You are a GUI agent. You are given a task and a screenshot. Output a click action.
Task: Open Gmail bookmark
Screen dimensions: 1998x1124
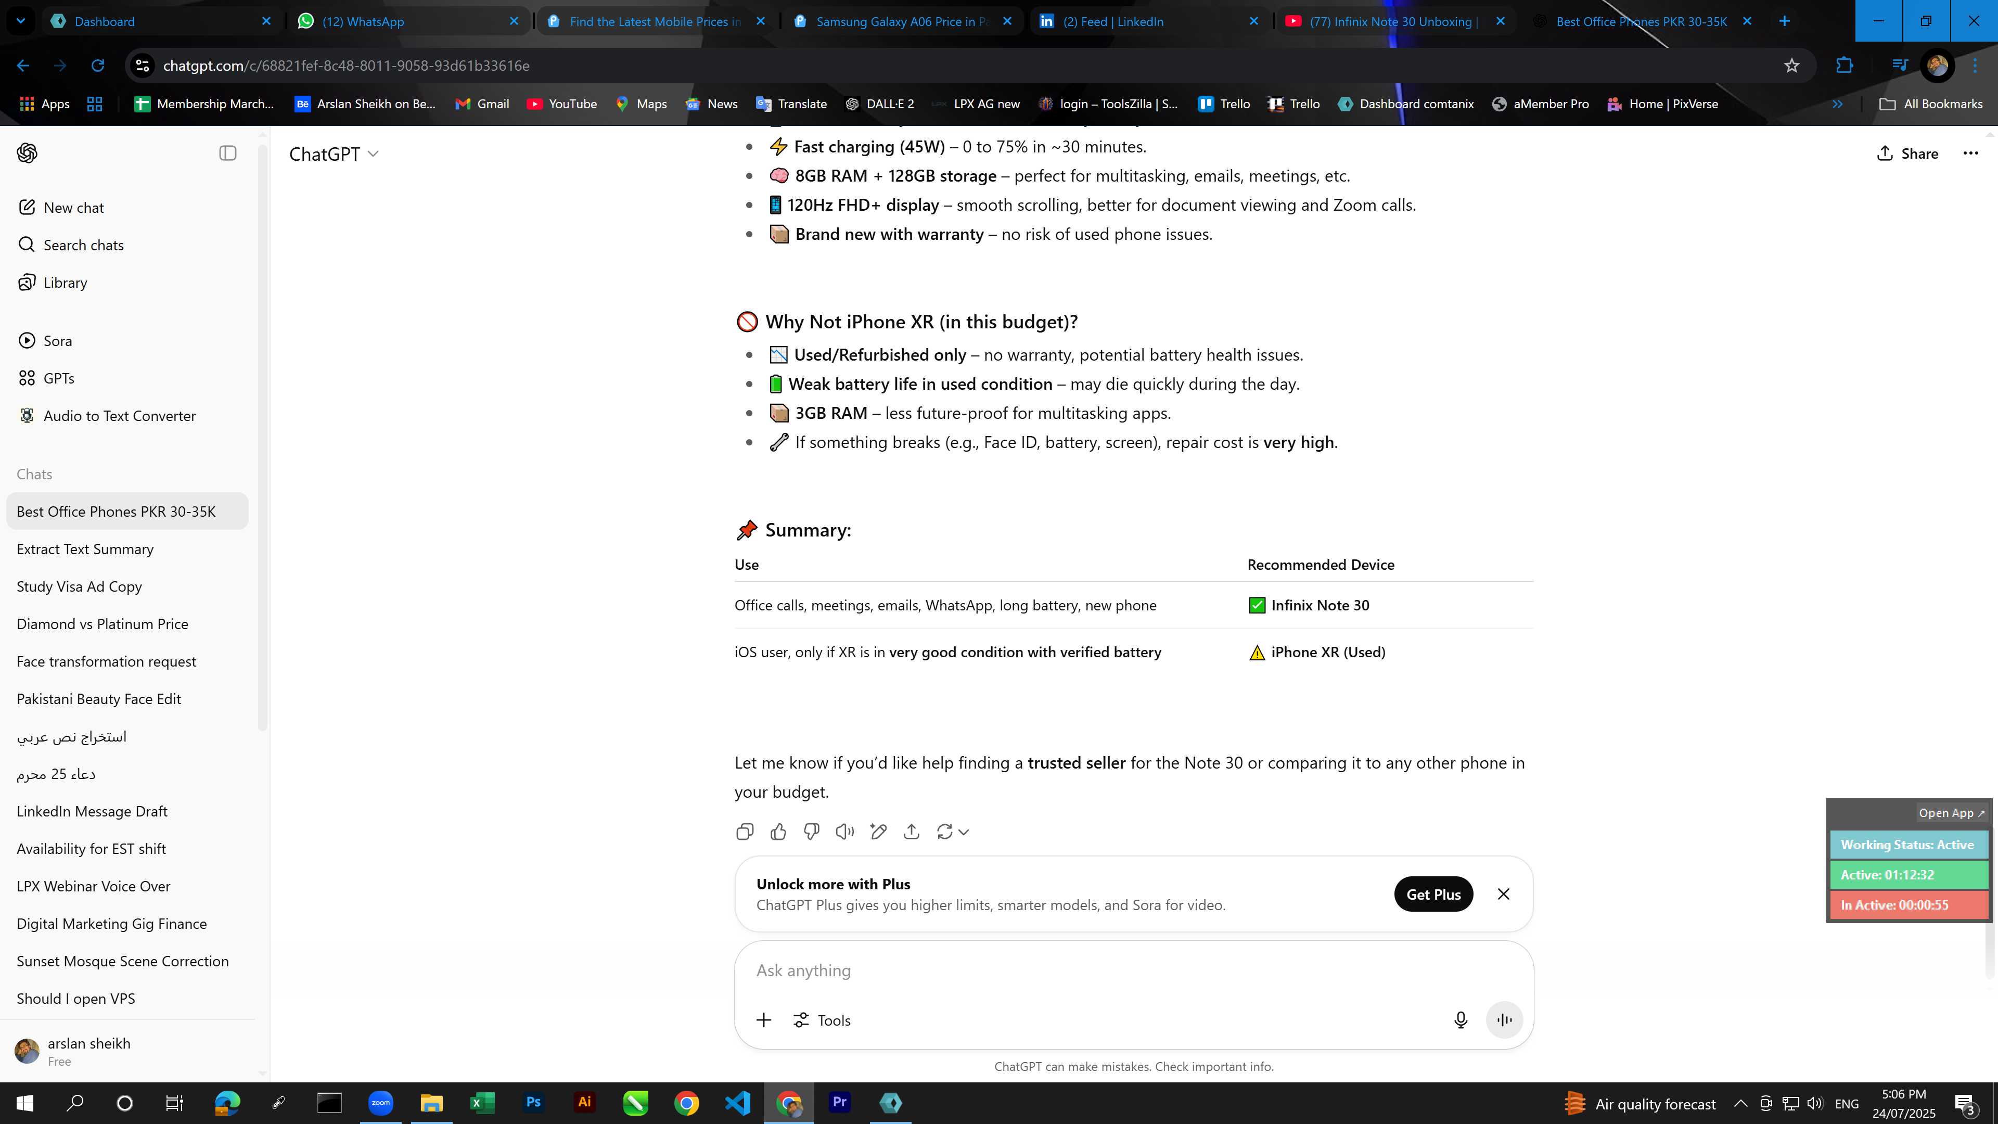click(482, 104)
